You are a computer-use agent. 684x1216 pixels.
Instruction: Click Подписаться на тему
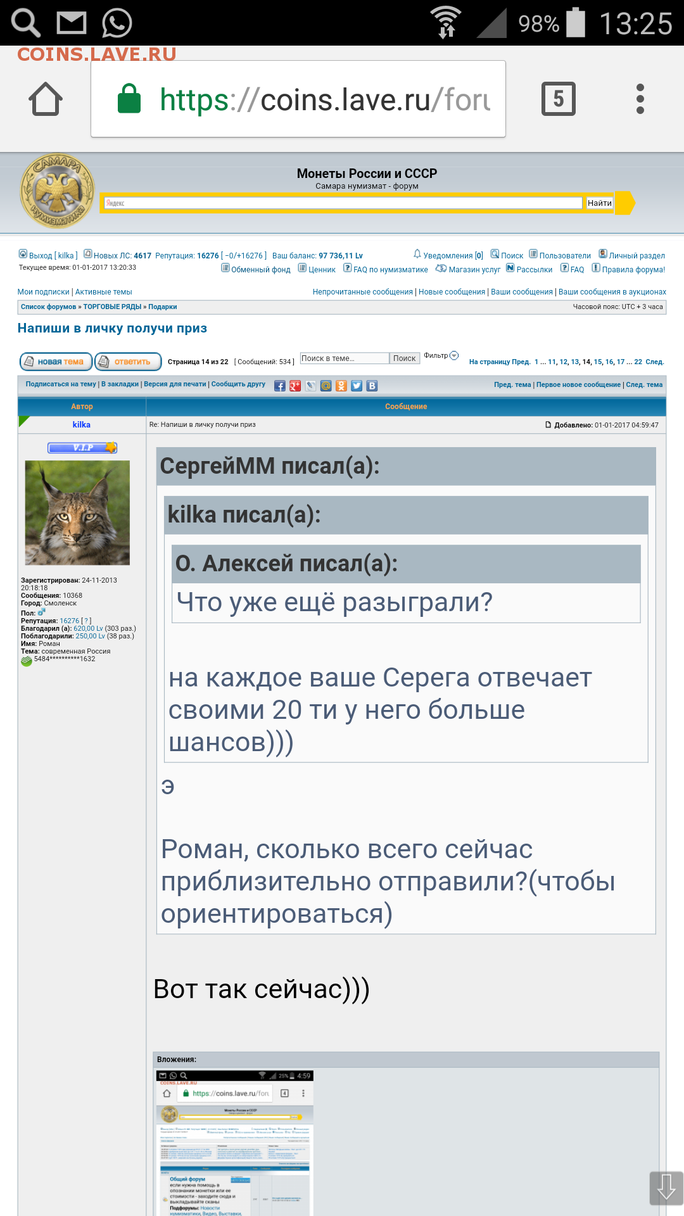pos(61,384)
